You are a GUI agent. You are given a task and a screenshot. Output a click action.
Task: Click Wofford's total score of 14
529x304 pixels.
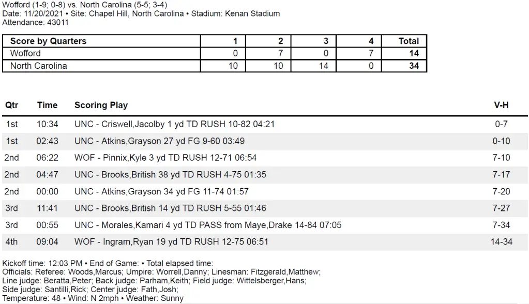(414, 53)
